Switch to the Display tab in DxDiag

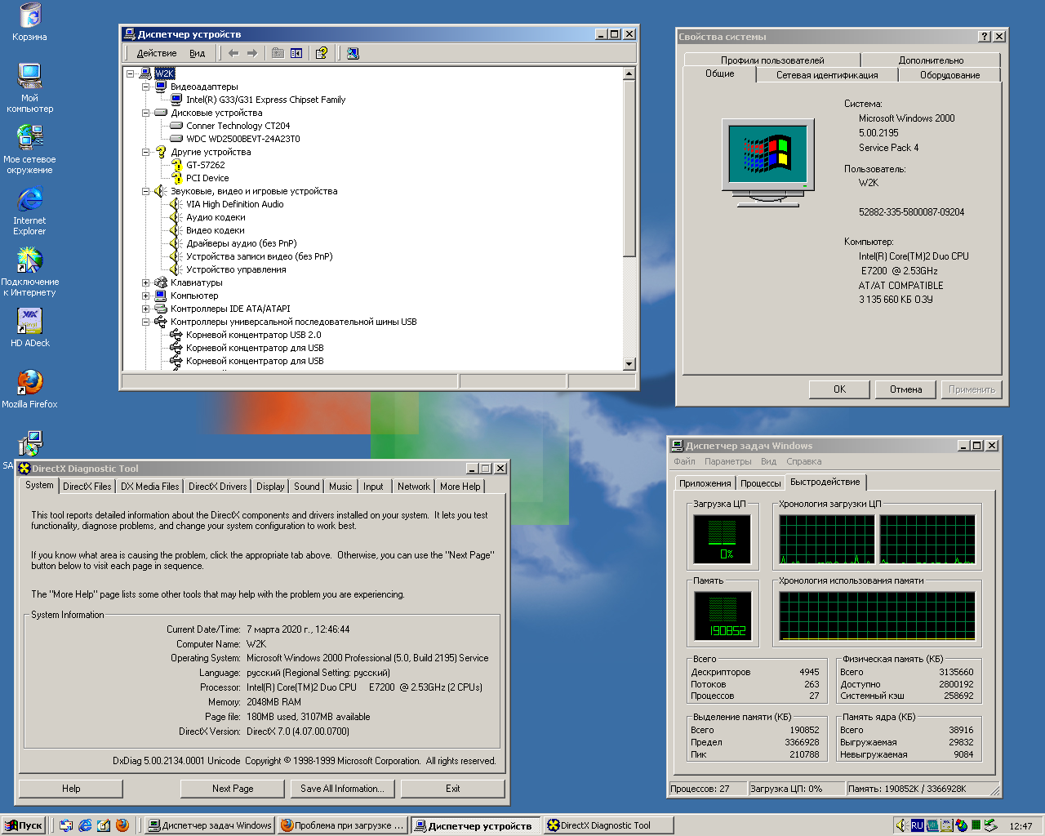click(270, 487)
